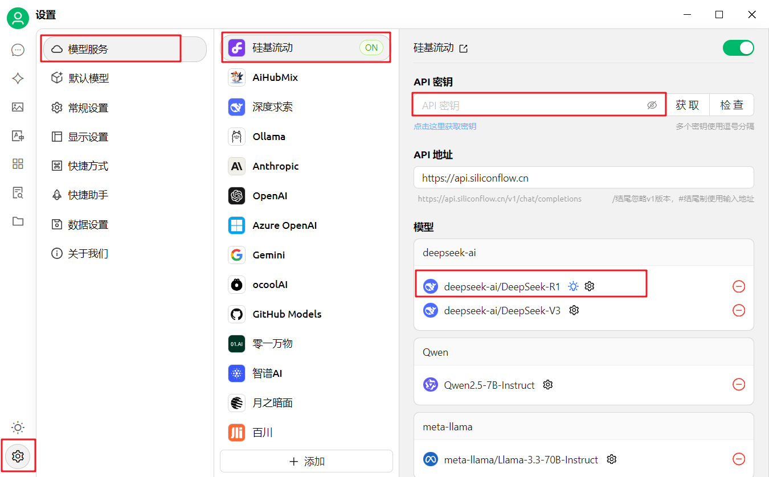Click the Qwen group header

[584, 352]
